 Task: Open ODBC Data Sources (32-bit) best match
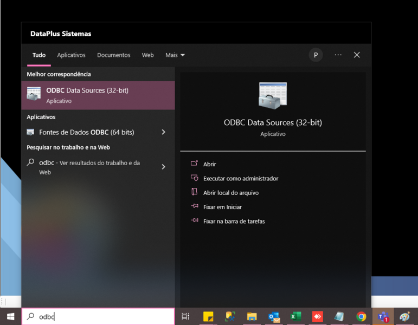pyautogui.click(x=98, y=95)
